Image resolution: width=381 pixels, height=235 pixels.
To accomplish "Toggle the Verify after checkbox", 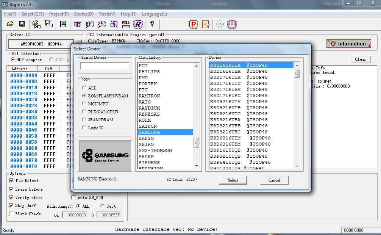I will tap(11, 197).
